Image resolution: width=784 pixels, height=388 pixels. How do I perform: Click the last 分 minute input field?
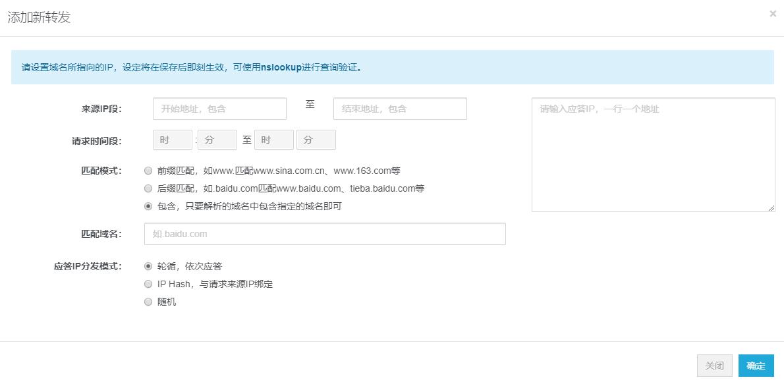[316, 139]
